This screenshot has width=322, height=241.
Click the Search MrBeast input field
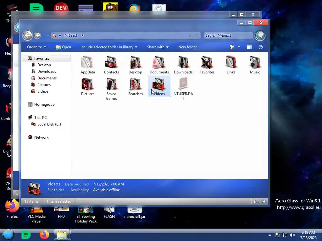click(x=228, y=35)
